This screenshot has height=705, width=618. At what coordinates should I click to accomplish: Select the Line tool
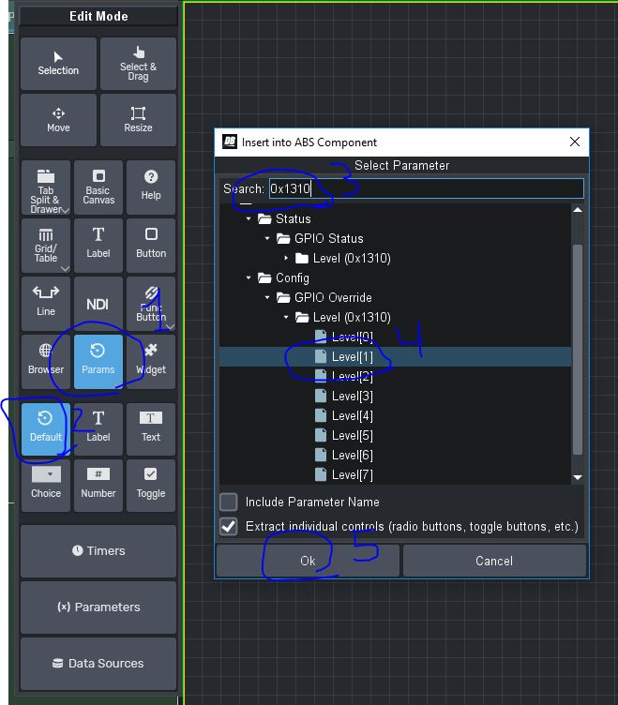46,304
